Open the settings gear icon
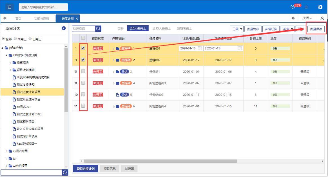 tap(320, 7)
